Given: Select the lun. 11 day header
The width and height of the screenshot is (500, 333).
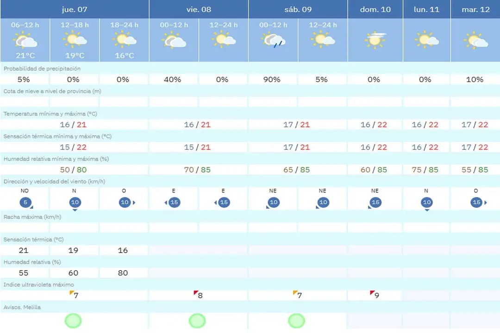Looking at the screenshot, I should [x=427, y=9].
